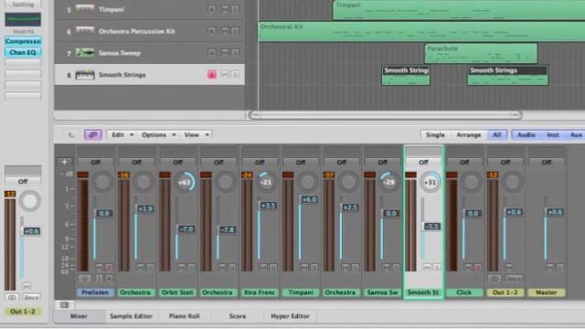Select the Single mixer view
585x329 pixels.
pyautogui.click(x=435, y=134)
